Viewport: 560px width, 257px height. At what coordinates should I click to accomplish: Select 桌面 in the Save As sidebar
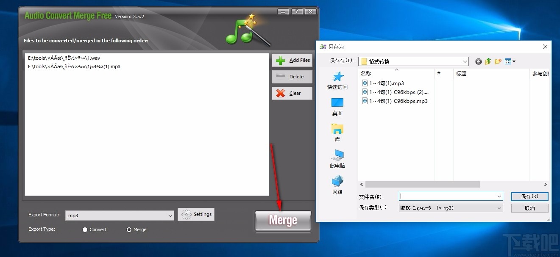pyautogui.click(x=337, y=106)
